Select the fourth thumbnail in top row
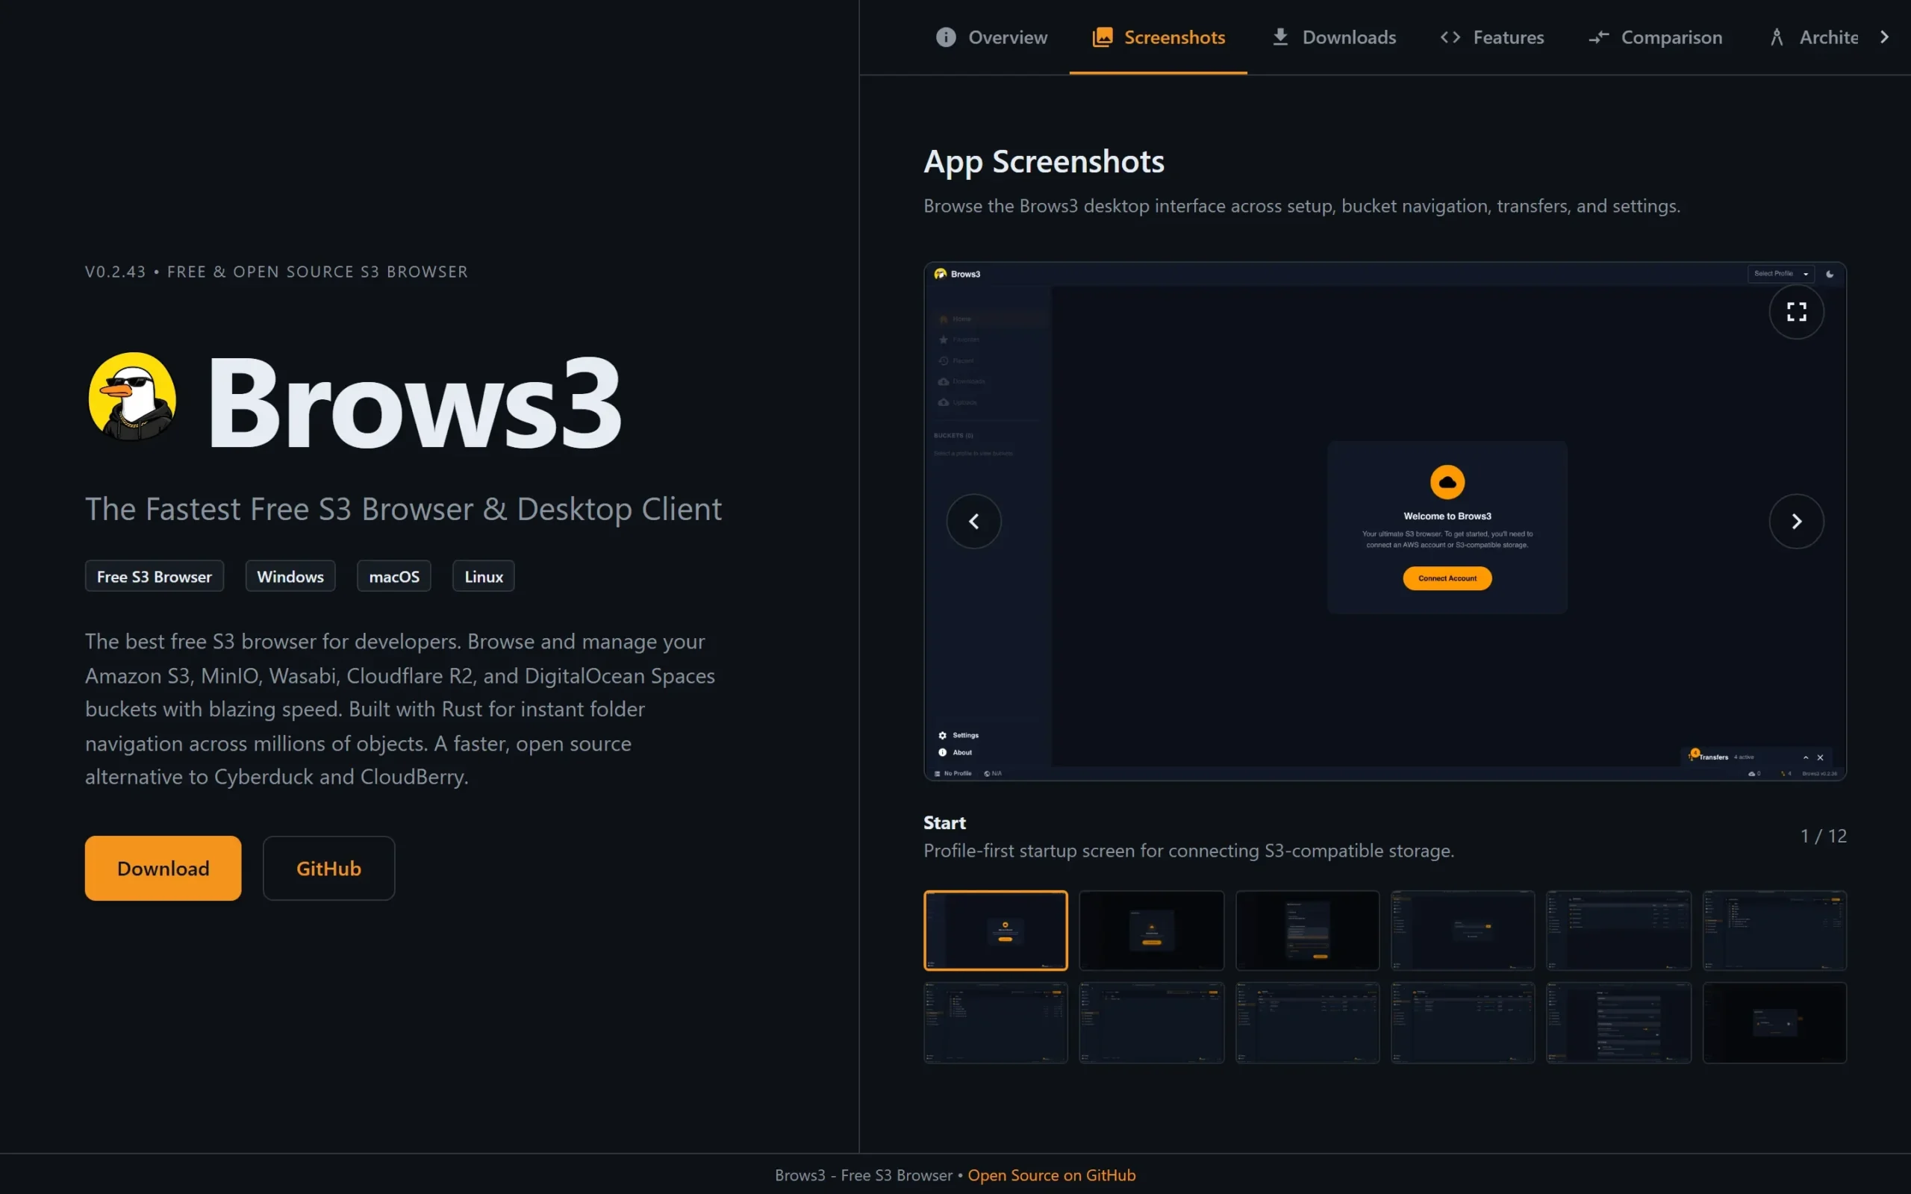Viewport: 1911px width, 1194px height. coord(1462,931)
